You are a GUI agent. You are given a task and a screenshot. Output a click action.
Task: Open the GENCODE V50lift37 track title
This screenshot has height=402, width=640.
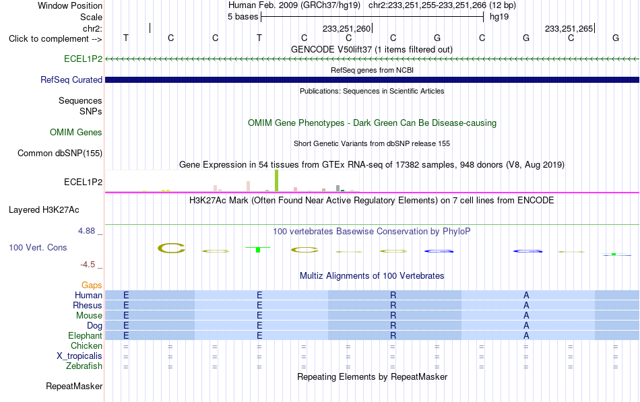372,49
